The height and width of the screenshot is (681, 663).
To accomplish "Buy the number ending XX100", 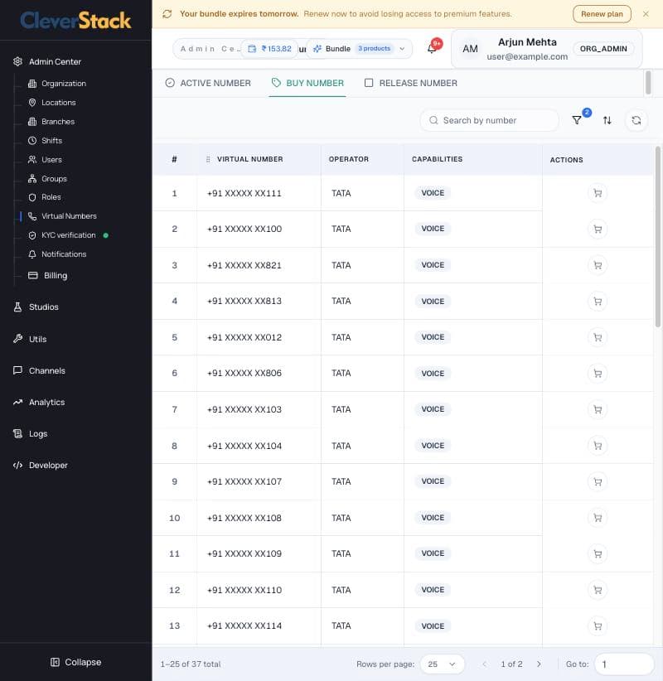I will pyautogui.click(x=598, y=229).
